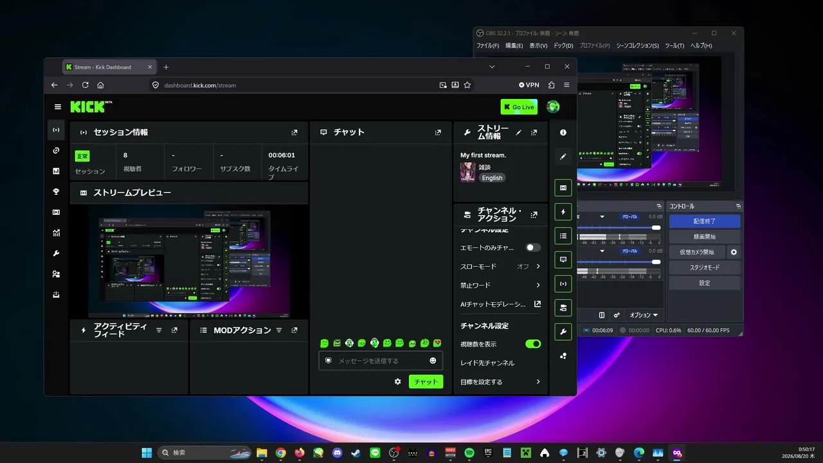Click the OBS audio mixer advanced gears icon

click(617, 315)
